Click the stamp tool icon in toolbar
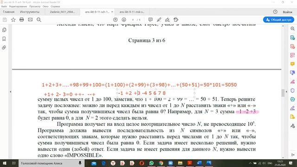The image size is (297, 167). click(176, 19)
